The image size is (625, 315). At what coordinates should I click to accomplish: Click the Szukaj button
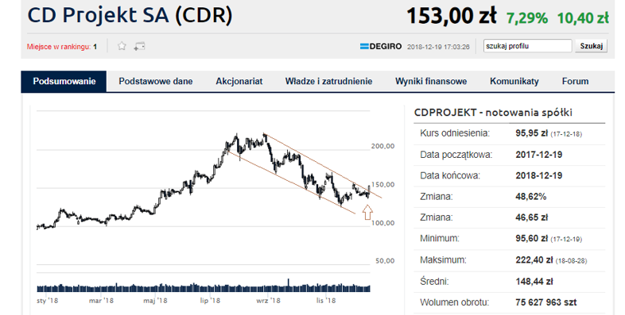[591, 46]
